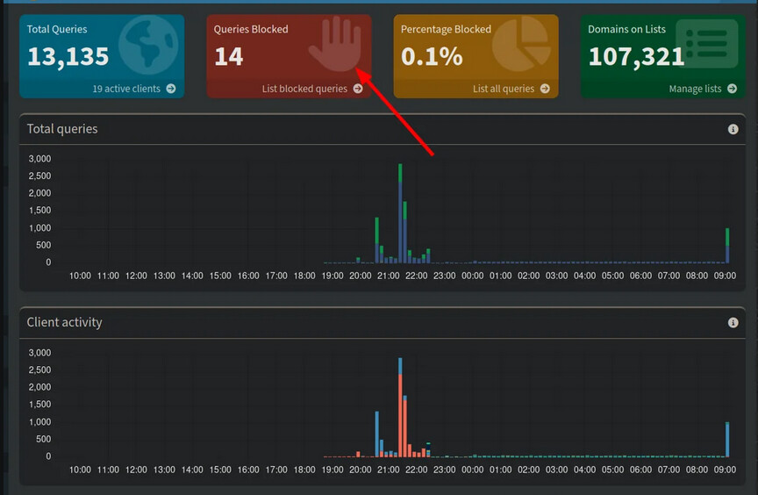Open the Manage lists link
The image size is (758, 495).
[695, 89]
